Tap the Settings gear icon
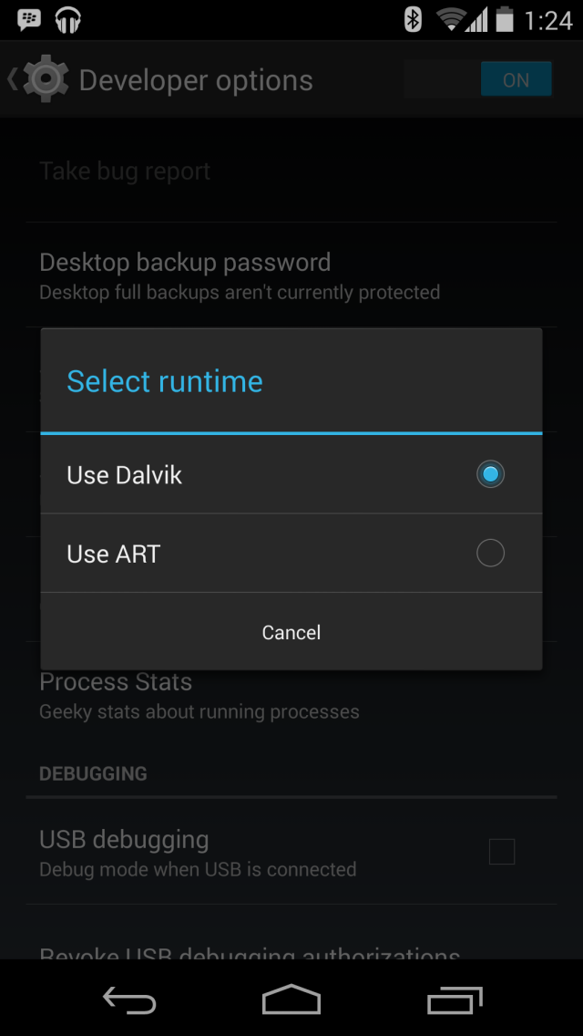This screenshot has width=583, height=1036. tap(46, 79)
